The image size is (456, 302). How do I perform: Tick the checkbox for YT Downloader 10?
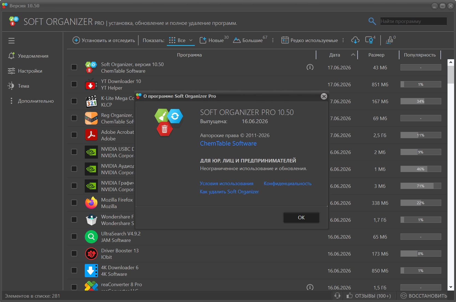tap(74, 84)
